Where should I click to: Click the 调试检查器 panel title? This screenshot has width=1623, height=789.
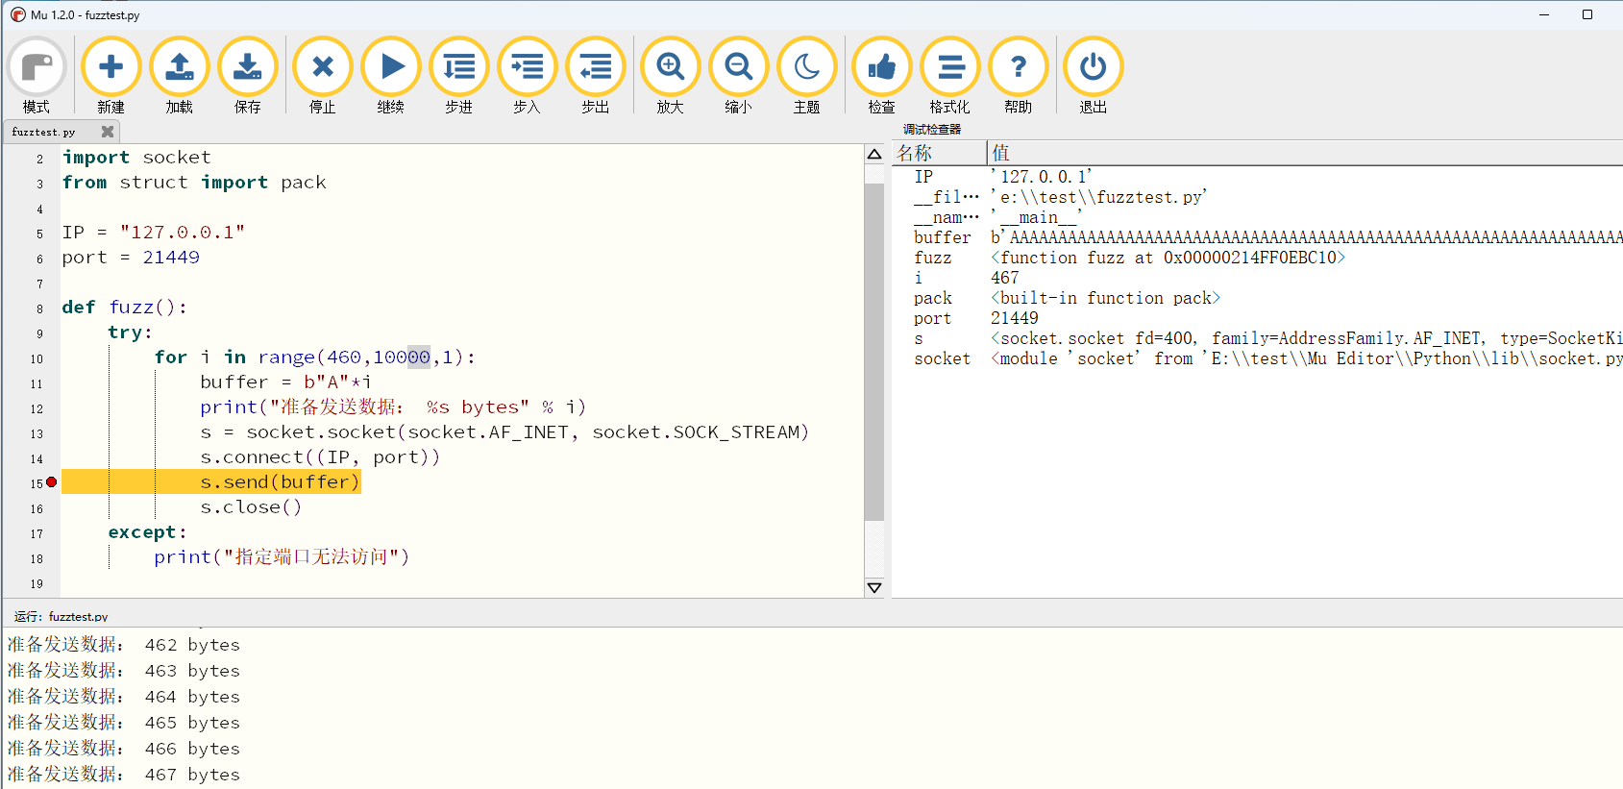[932, 129]
